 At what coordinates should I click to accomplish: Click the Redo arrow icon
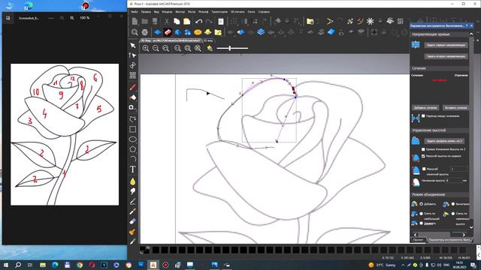(x=209, y=22)
